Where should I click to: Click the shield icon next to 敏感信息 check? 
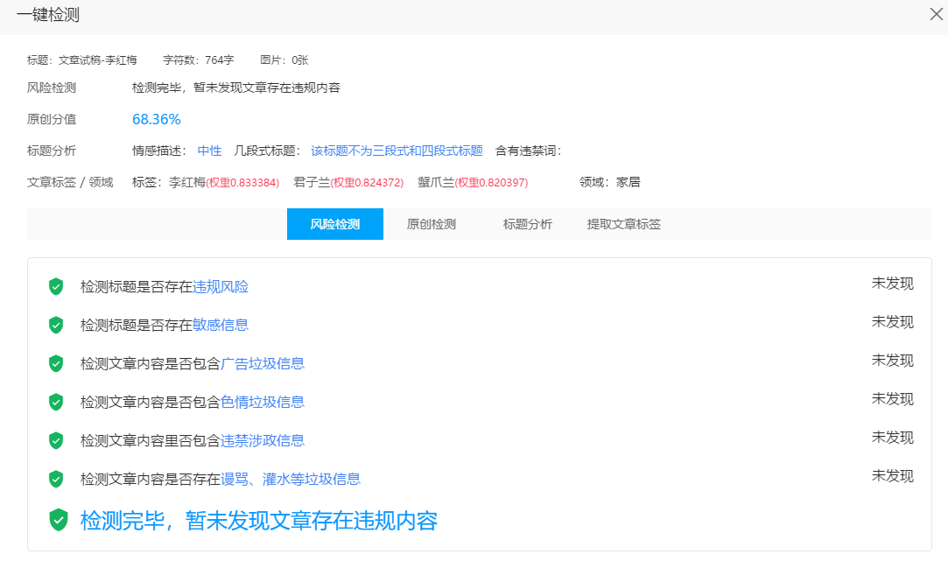55,324
